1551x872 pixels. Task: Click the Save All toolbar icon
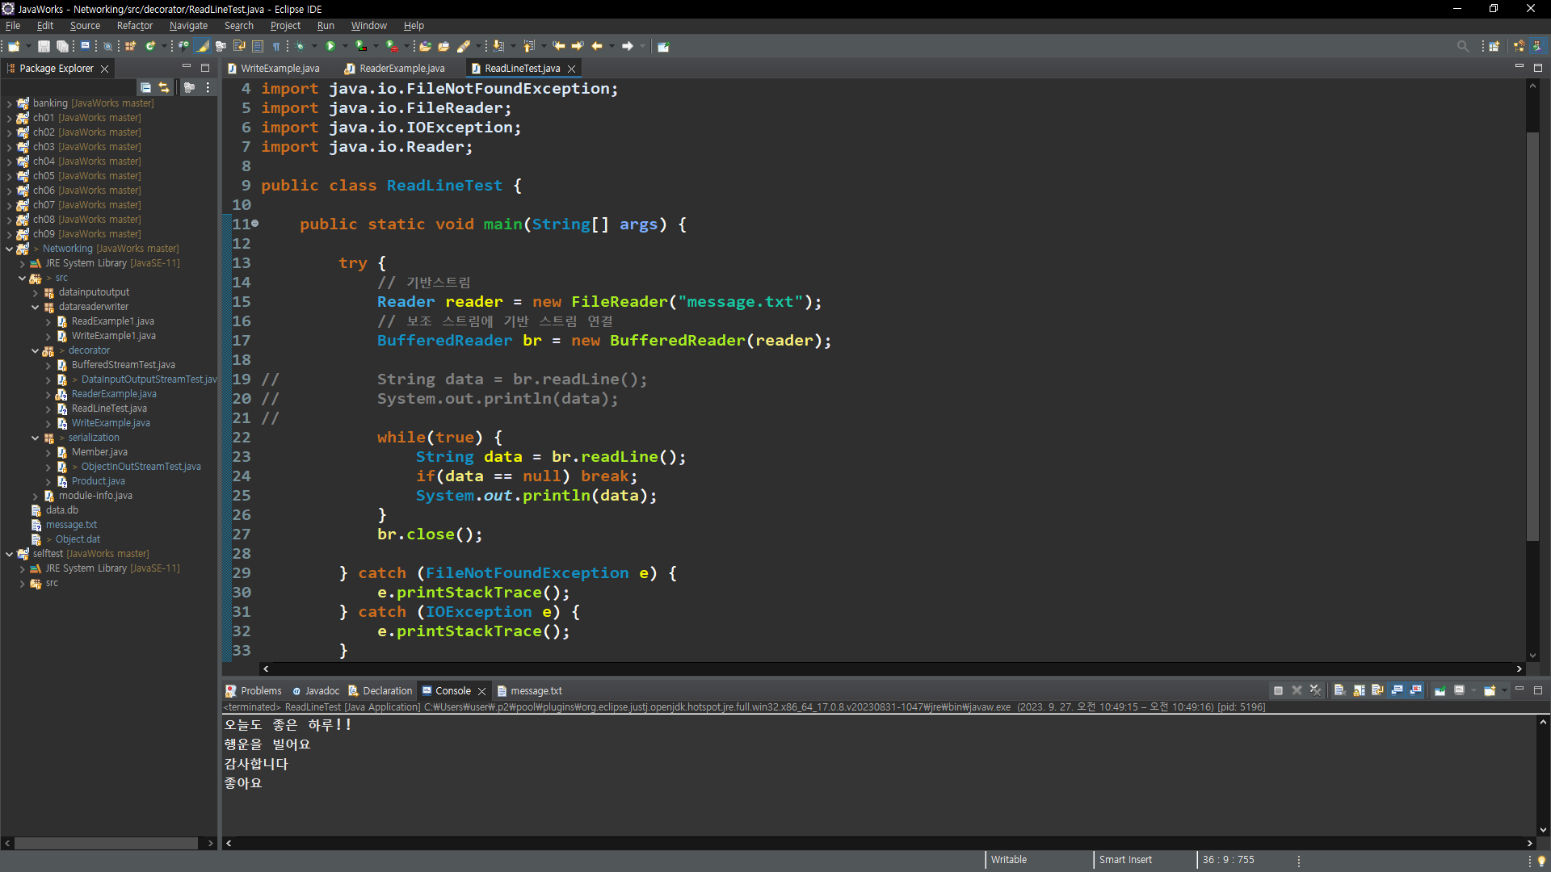(62, 46)
